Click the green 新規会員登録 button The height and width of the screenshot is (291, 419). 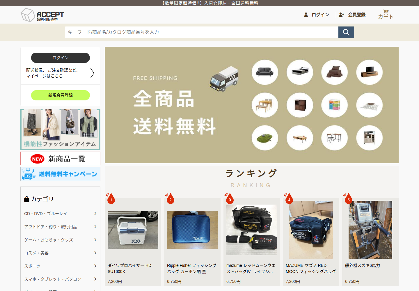click(x=61, y=95)
